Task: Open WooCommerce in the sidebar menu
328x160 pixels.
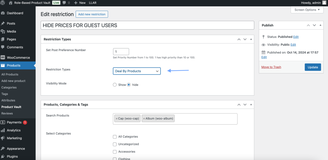Action: (18, 57)
